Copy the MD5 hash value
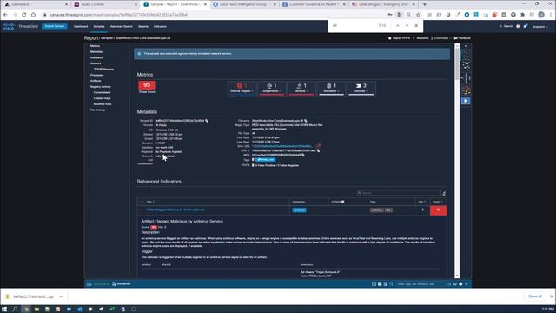556x313 pixels. click(303, 155)
